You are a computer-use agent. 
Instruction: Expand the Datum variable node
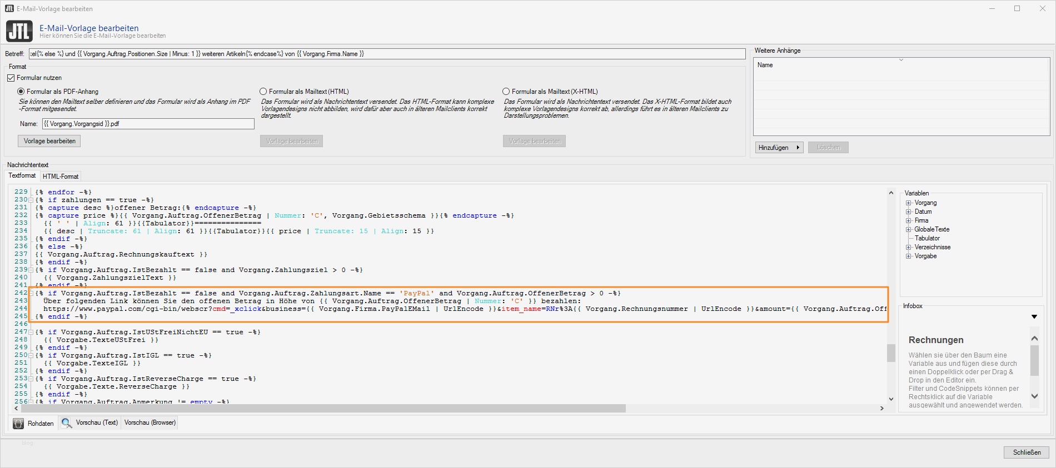coord(909,212)
